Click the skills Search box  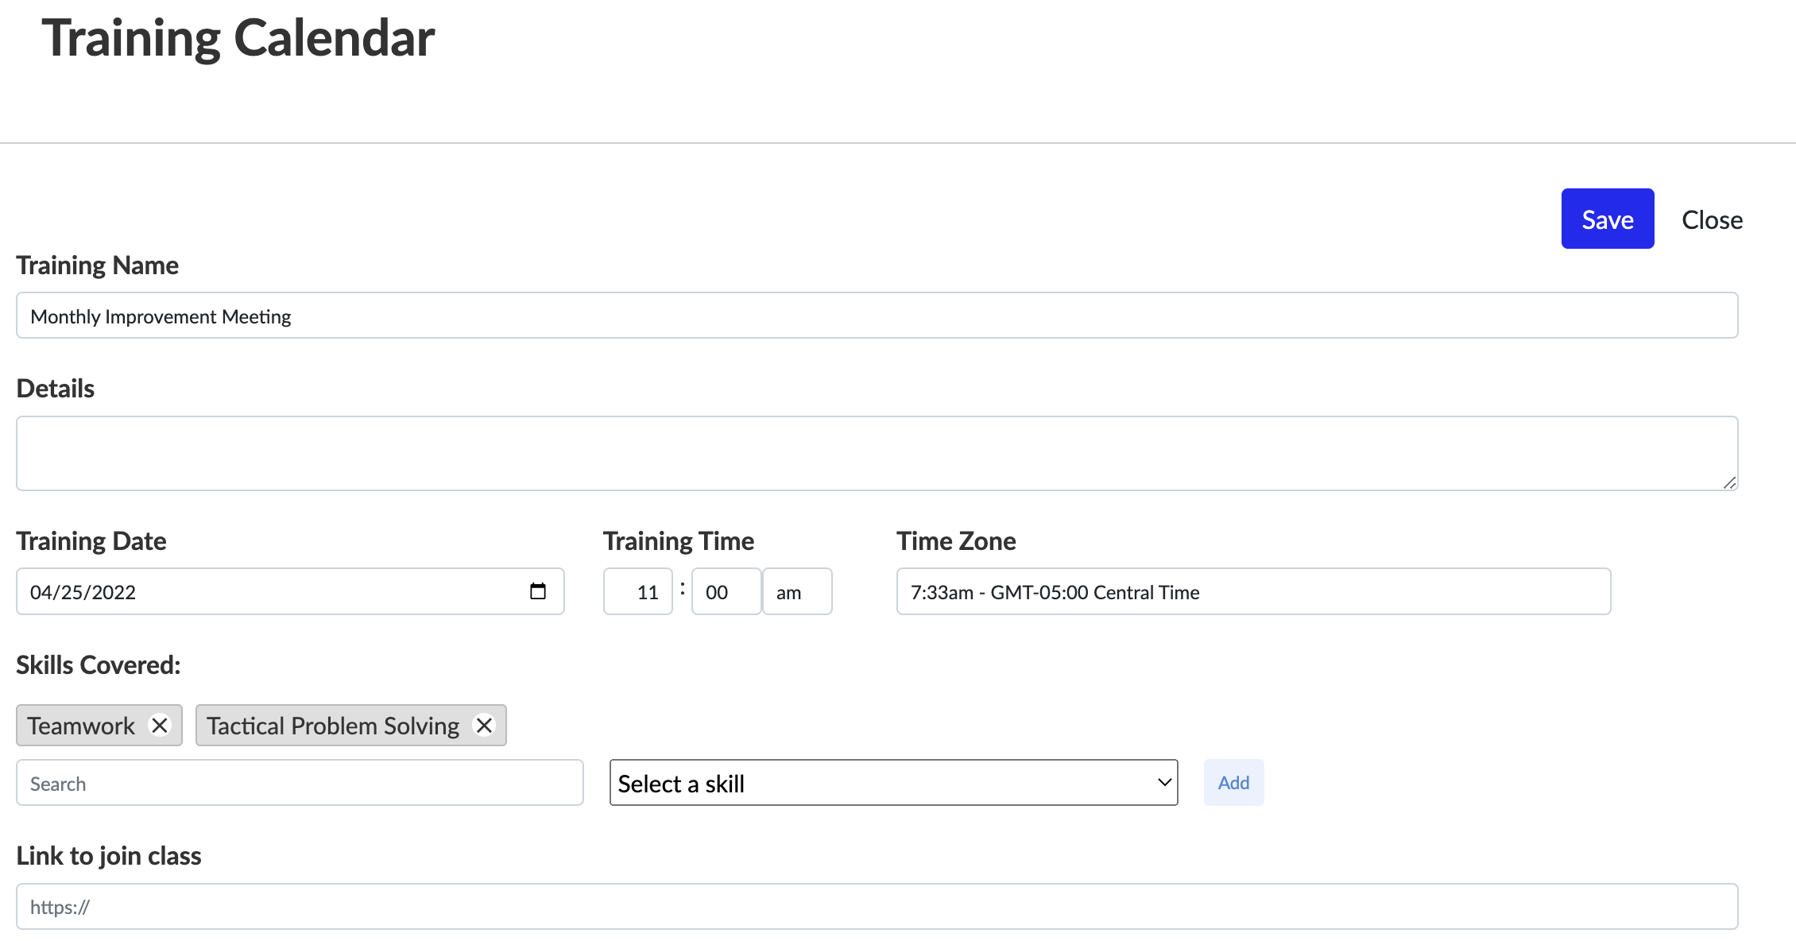(300, 783)
